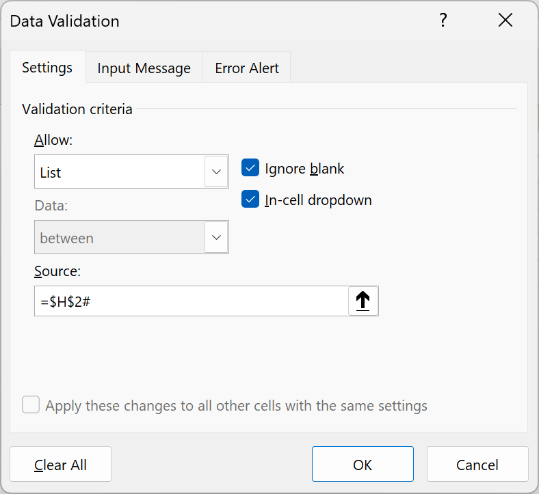Switch to the Settings tab
Screen dimensions: 539x494
47,67
